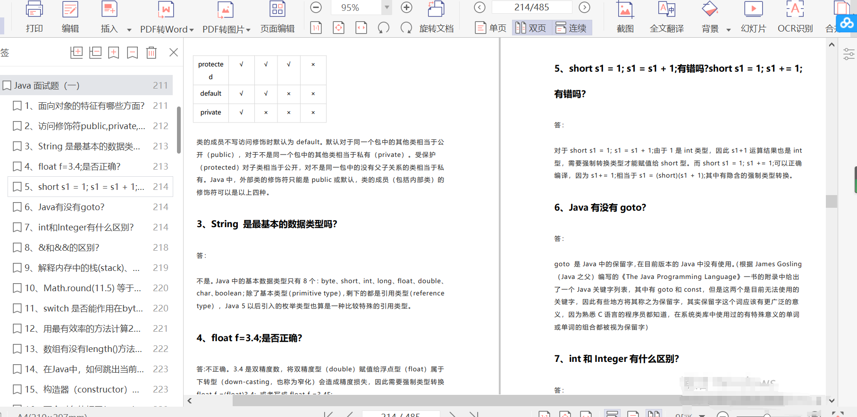857x417 pixels.
Task: Open bookmark 1、面向对象的特征有哪些方面?
Action: [91, 106]
